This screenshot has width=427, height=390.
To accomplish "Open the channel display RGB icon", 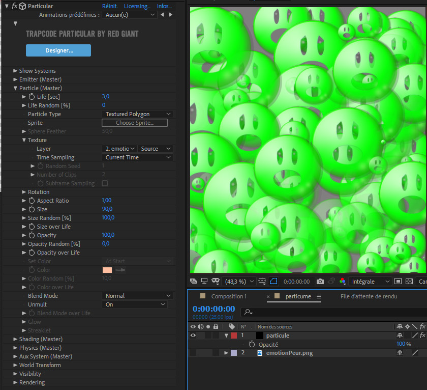I will coord(342,282).
